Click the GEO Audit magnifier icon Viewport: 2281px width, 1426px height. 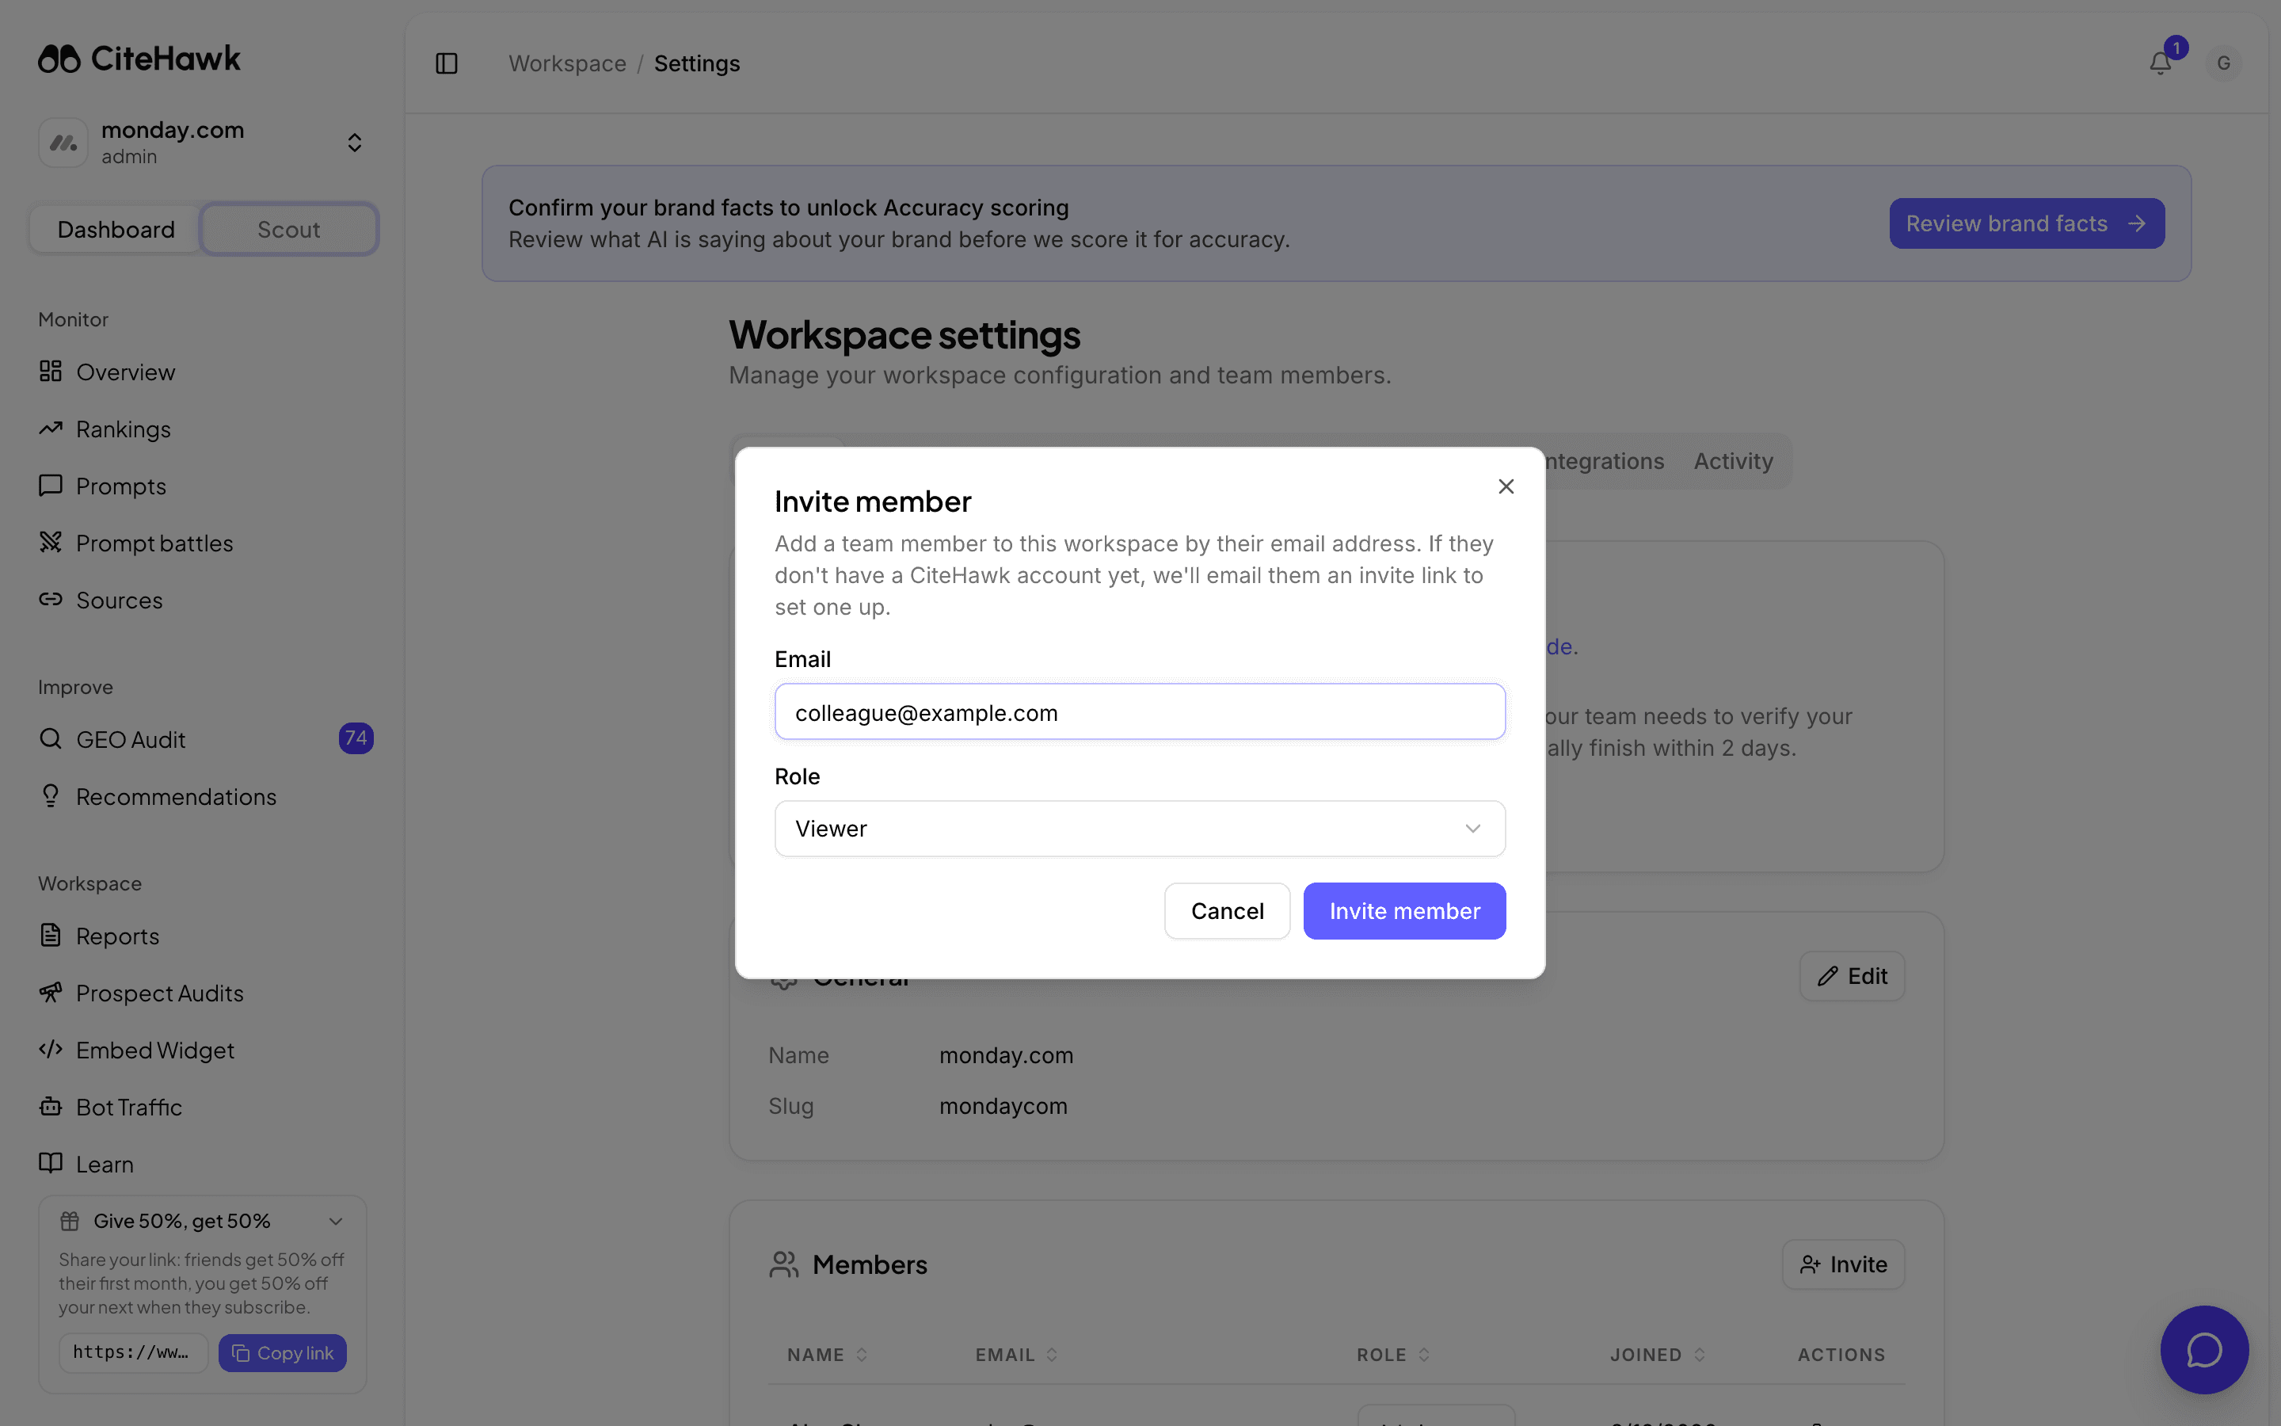click(x=51, y=738)
